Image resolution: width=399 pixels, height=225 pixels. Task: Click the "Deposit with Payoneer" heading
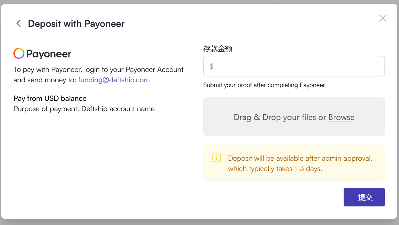pos(76,24)
